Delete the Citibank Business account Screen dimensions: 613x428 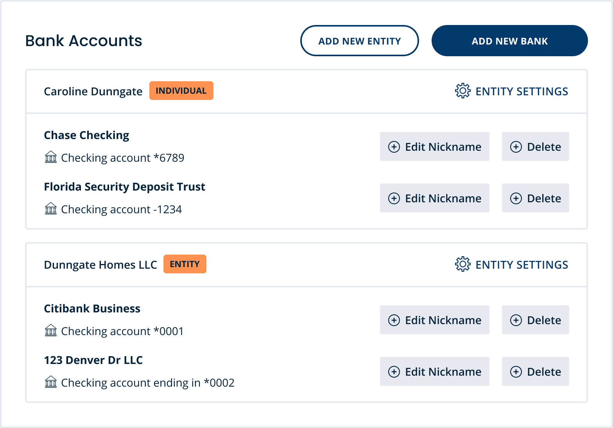[x=536, y=320]
